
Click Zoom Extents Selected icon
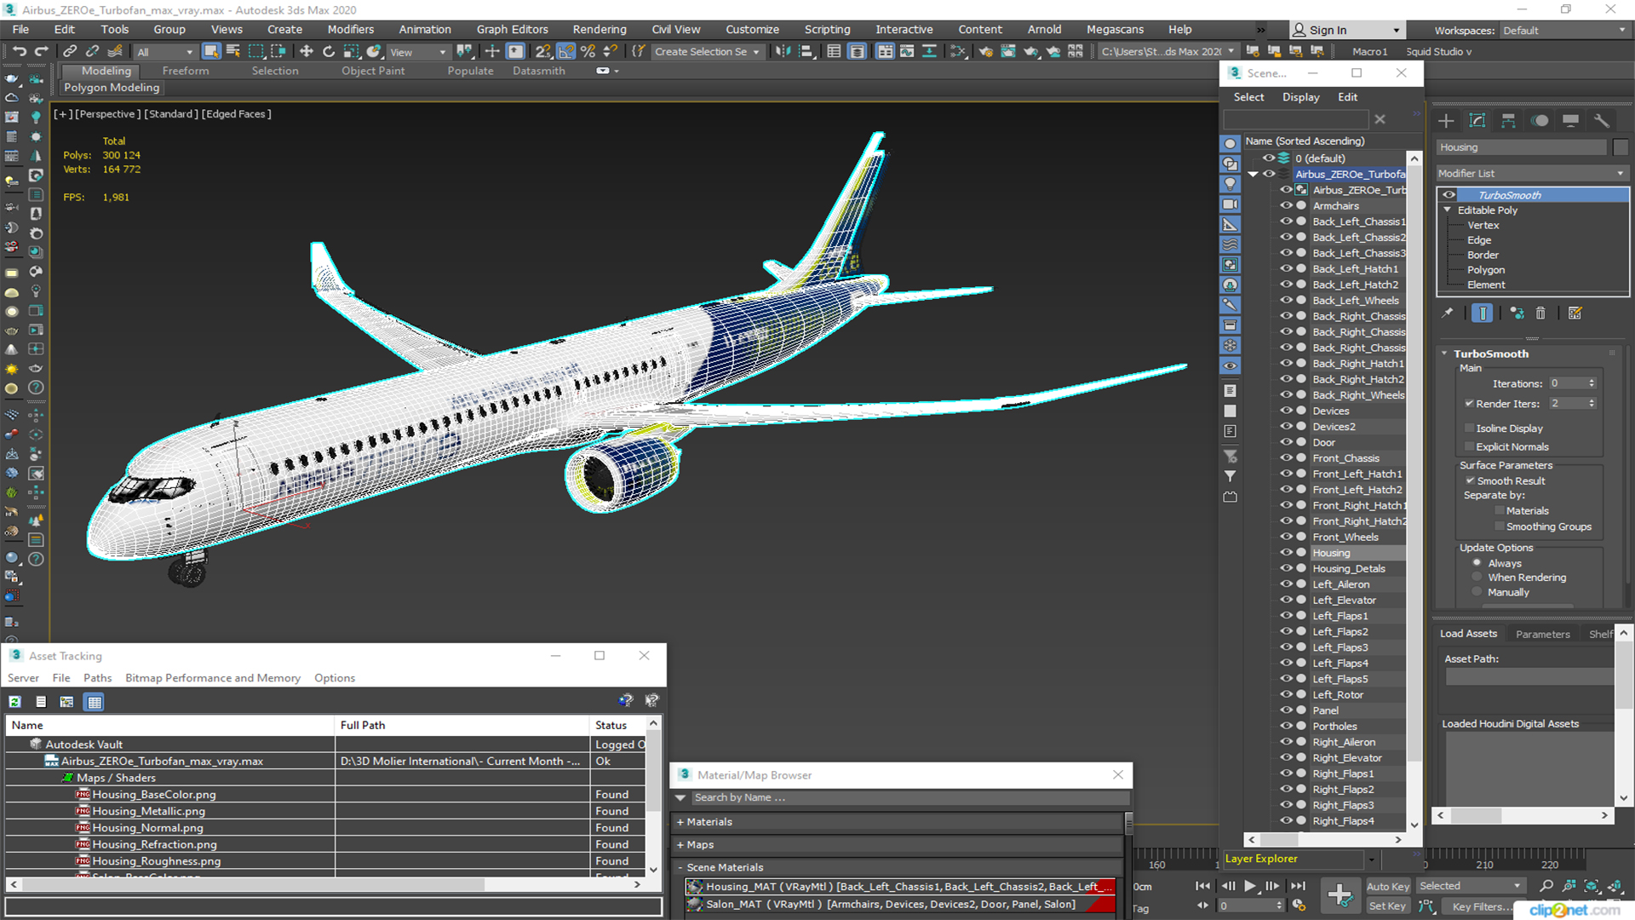pyautogui.click(x=1592, y=886)
